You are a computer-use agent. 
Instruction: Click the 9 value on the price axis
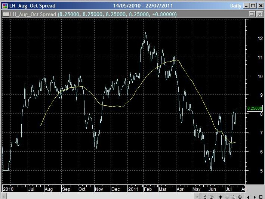[x=262, y=95]
